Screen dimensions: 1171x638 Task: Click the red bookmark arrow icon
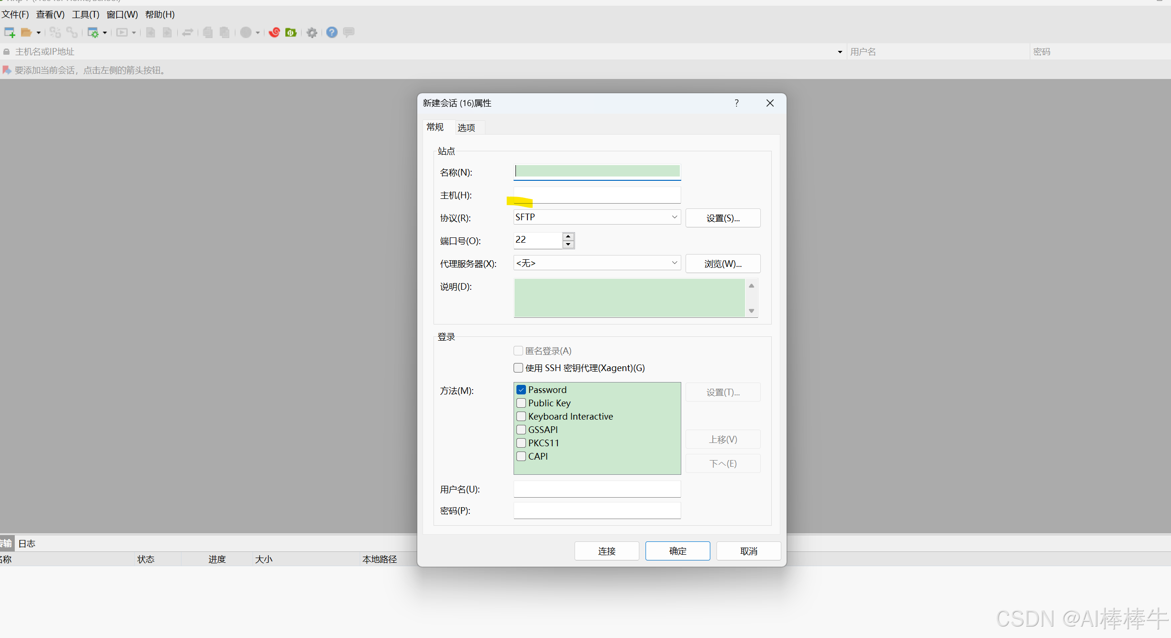tap(7, 70)
